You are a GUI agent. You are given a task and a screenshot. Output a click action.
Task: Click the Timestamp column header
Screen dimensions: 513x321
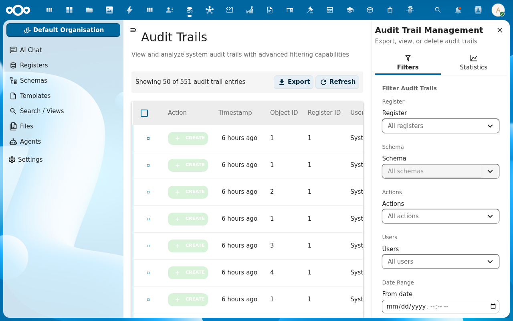point(235,113)
